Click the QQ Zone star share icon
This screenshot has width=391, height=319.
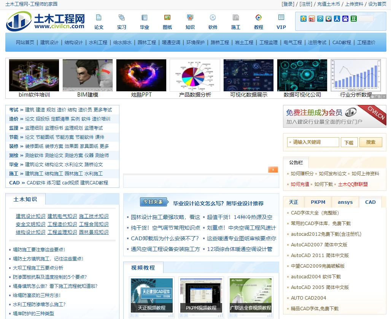tap(304, 18)
